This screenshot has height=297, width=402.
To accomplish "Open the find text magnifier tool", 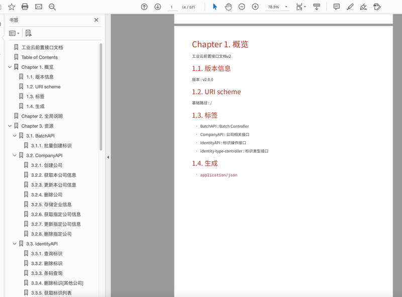I will [x=52, y=7].
